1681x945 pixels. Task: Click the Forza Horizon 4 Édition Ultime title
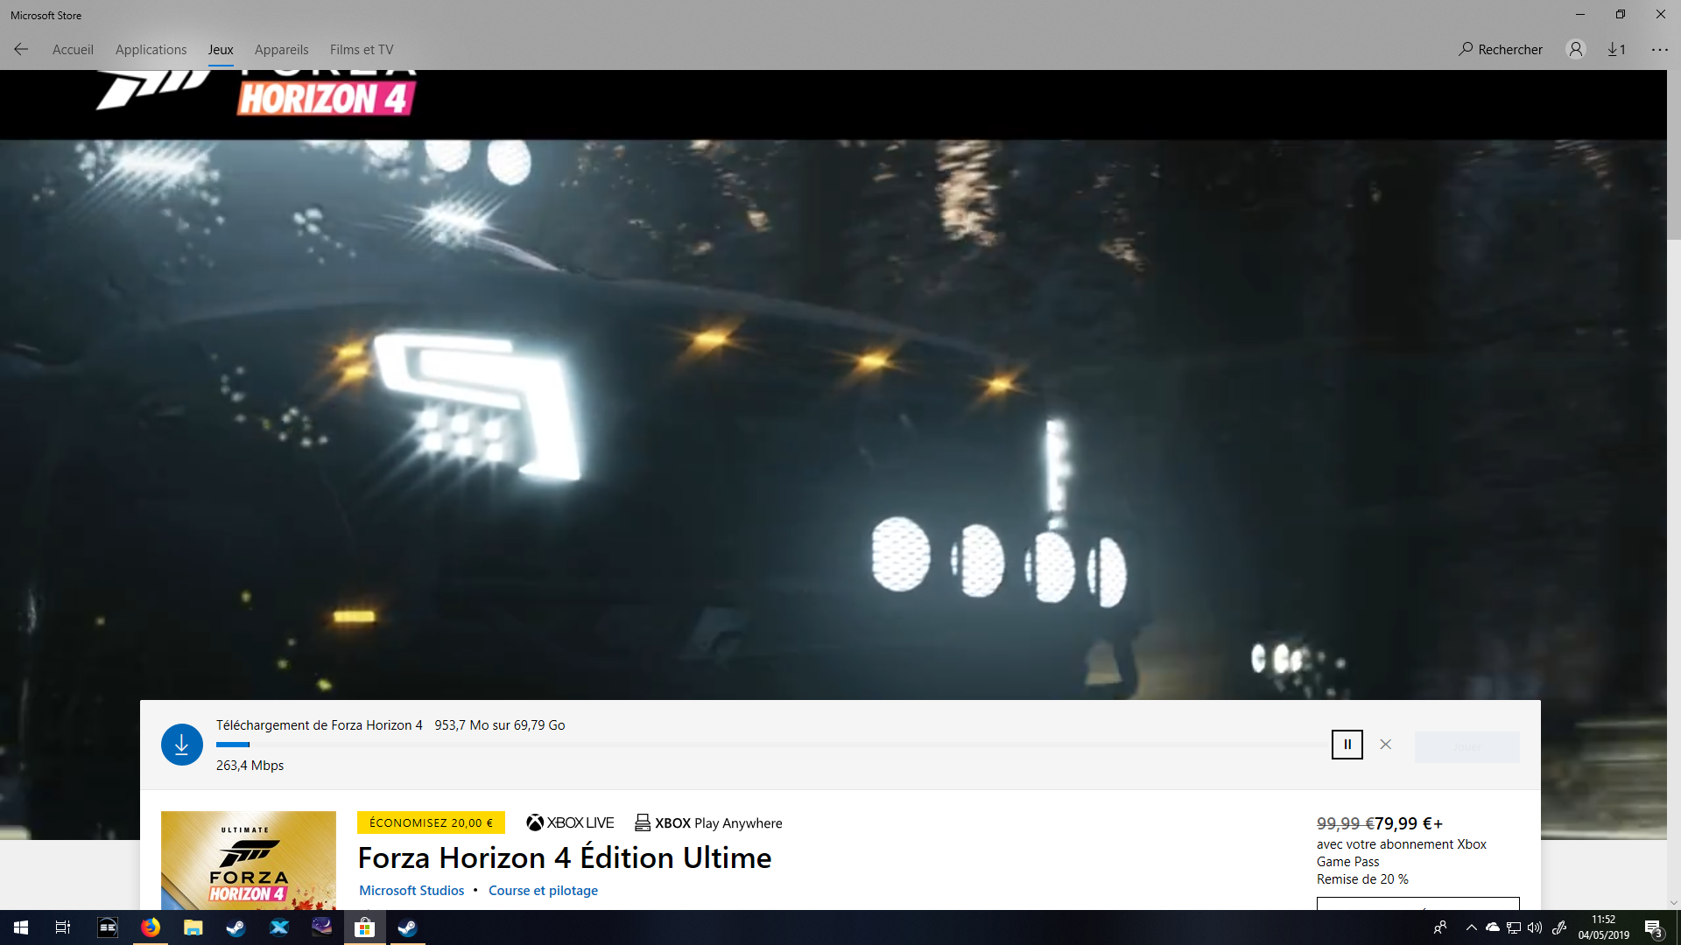pos(565,857)
